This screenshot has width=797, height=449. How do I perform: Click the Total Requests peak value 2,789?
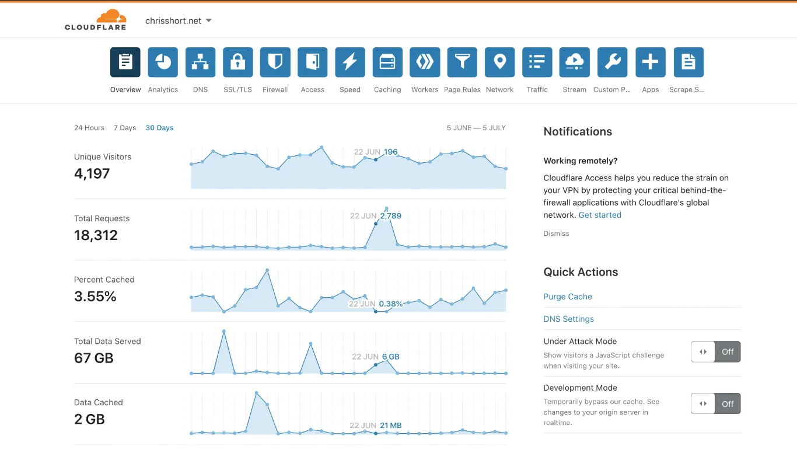[390, 215]
